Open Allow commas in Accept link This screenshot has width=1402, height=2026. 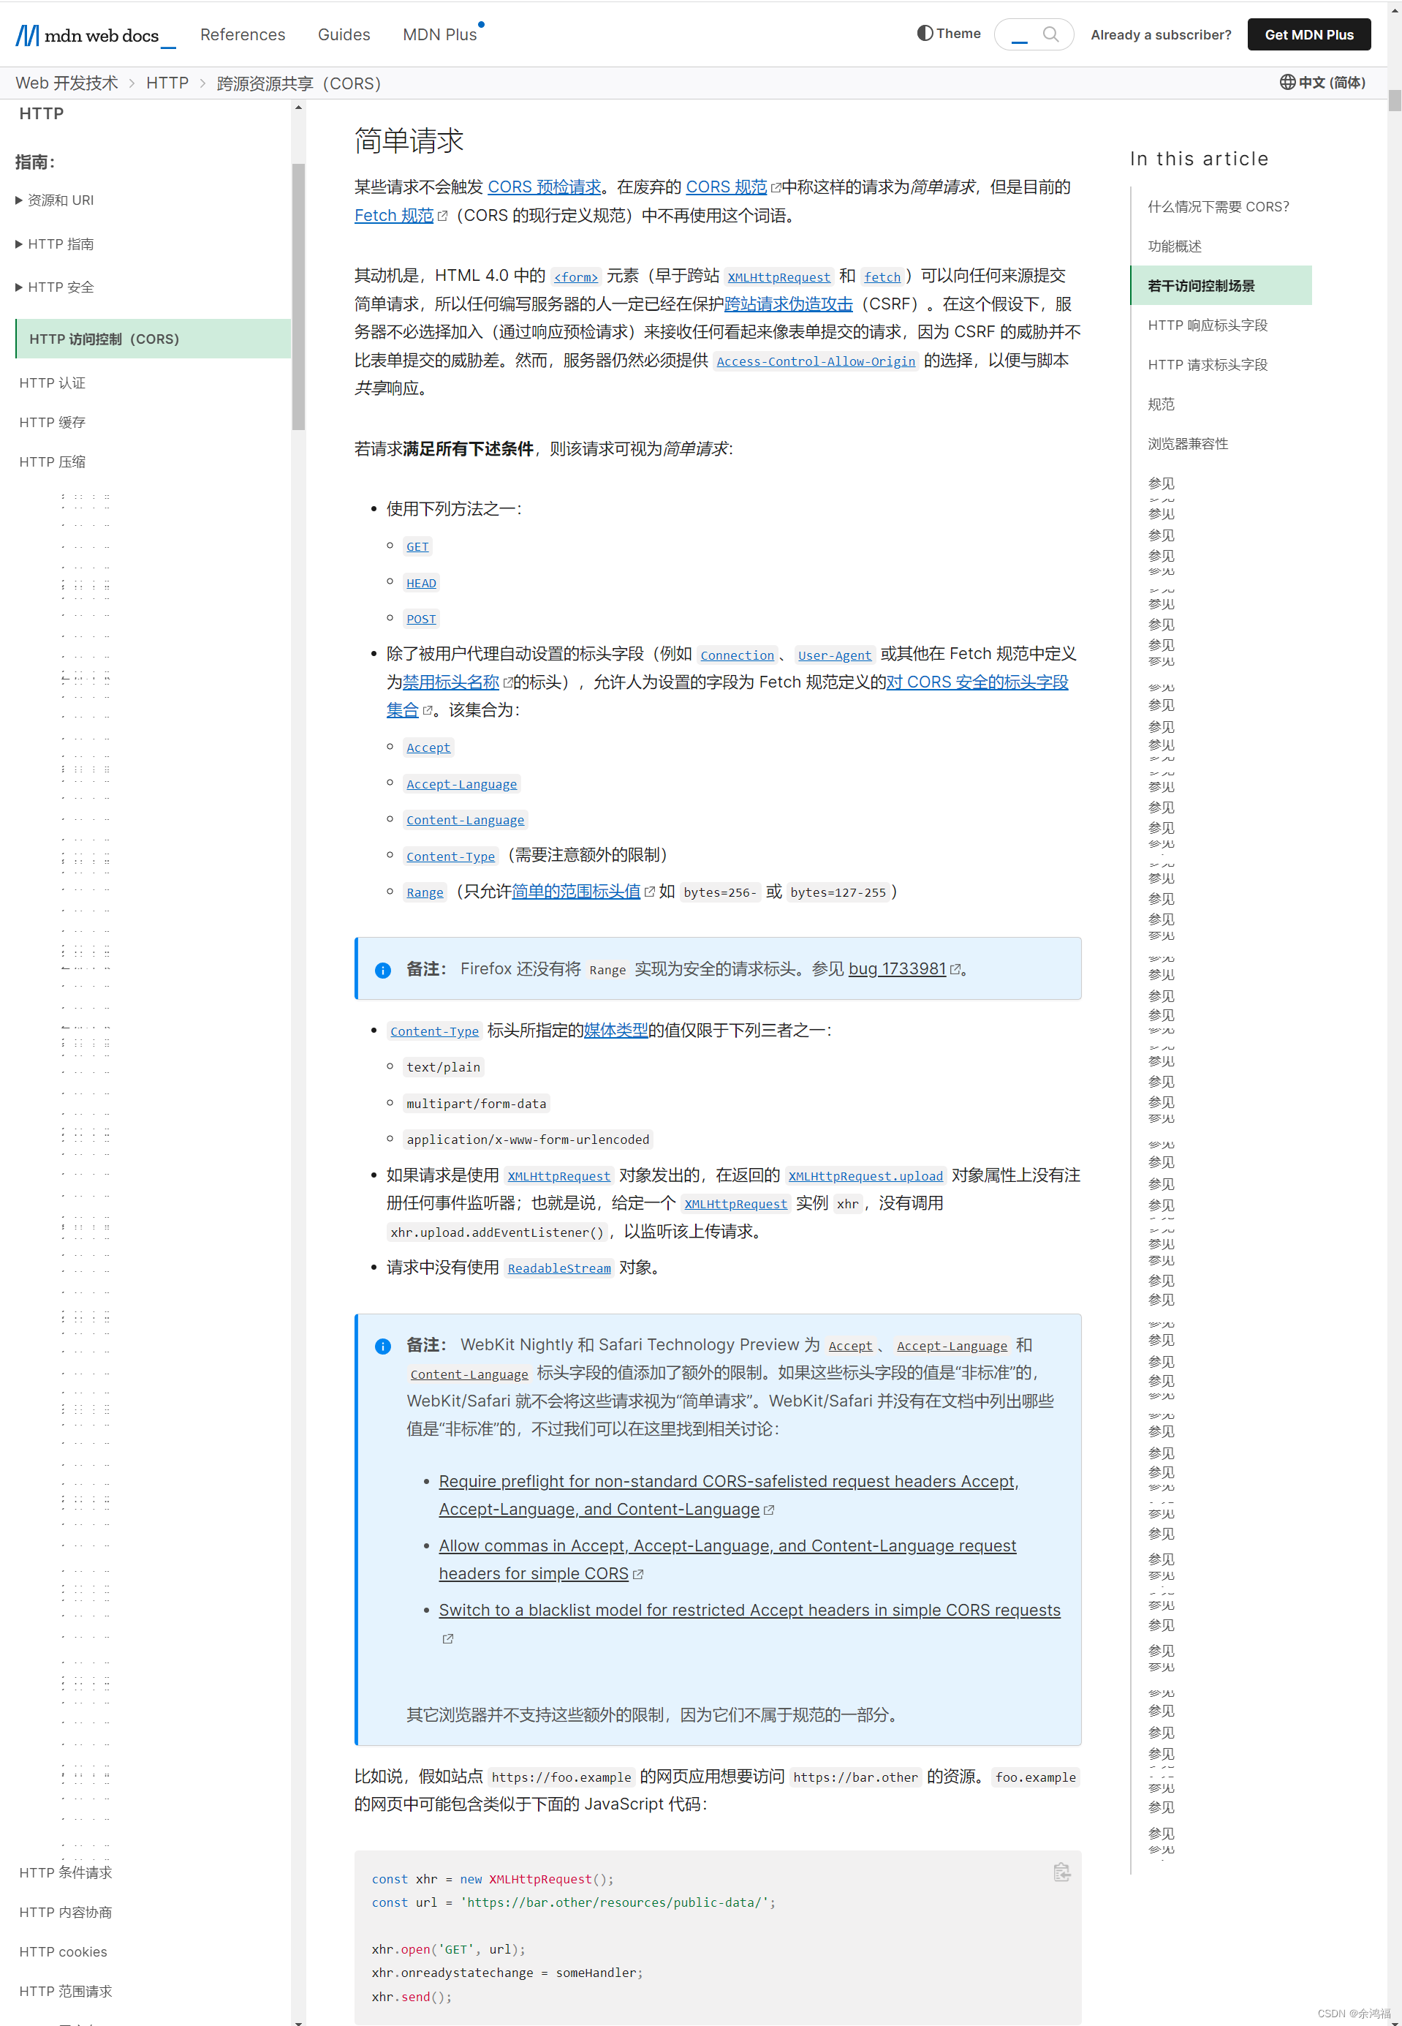pyautogui.click(x=727, y=1559)
